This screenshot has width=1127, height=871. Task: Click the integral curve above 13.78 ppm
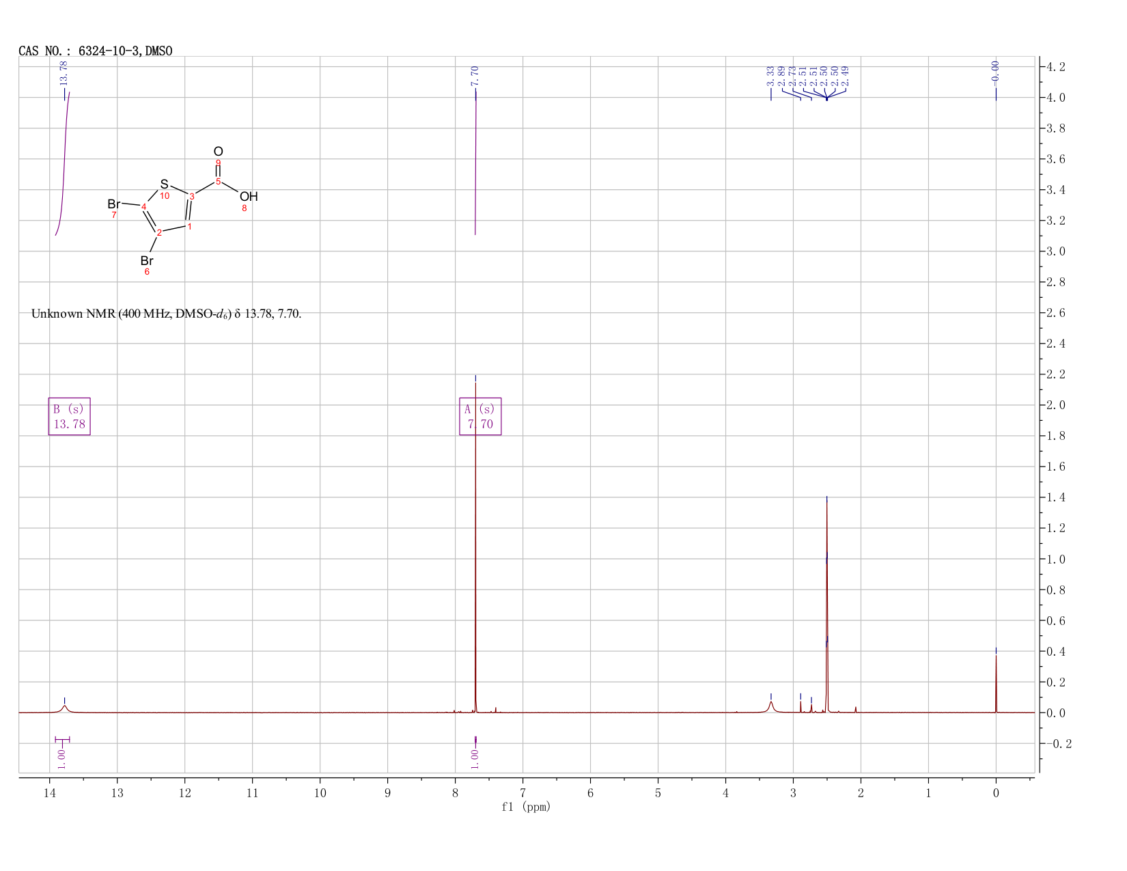[x=64, y=164]
